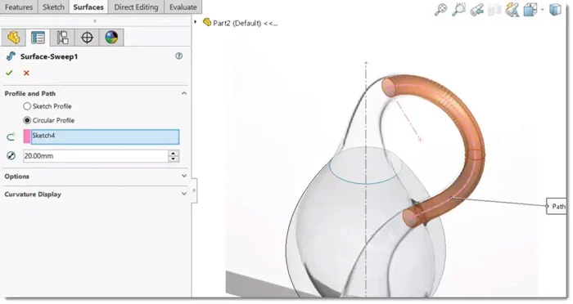Image resolution: width=573 pixels, height=304 pixels.
Task: Select the Circular Profile radio button
Action: [x=27, y=120]
